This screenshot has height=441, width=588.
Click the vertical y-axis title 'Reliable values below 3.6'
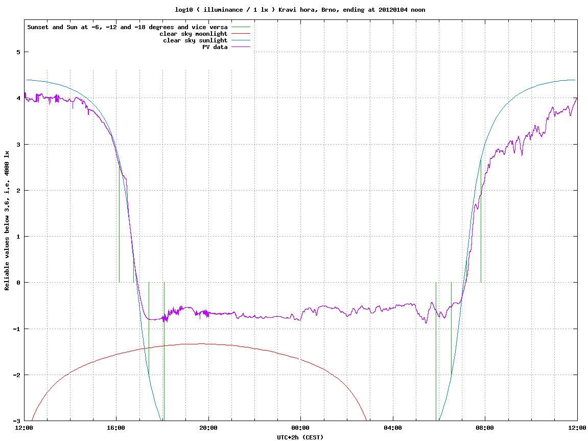[7, 221]
